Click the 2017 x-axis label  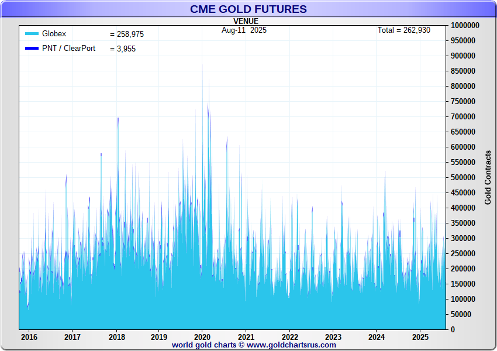pyautogui.click(x=73, y=337)
